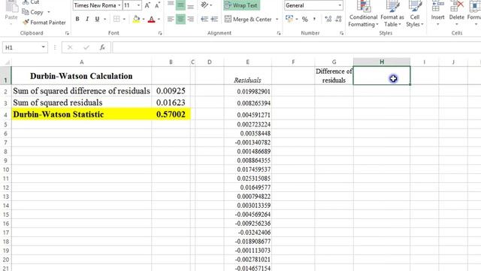481x271 pixels.
Task: Set top vertical alignment
Action: pyautogui.click(x=171, y=5)
